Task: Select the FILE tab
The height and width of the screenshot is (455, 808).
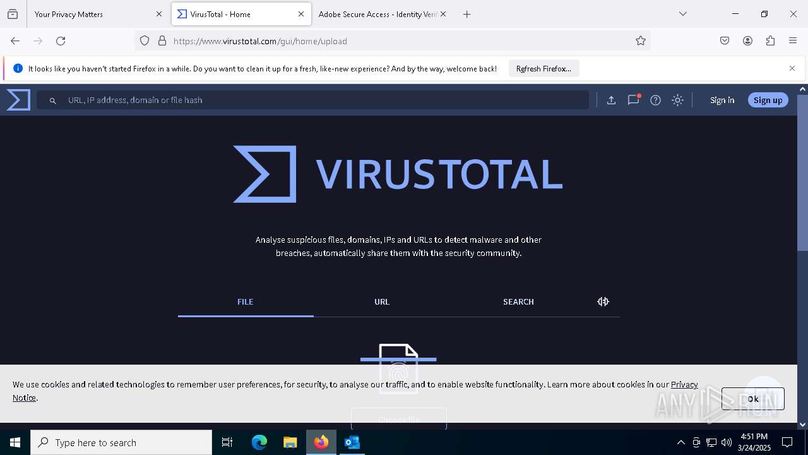Action: (246, 302)
